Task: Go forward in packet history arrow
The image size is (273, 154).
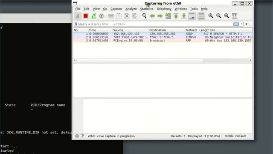Action: (160, 16)
